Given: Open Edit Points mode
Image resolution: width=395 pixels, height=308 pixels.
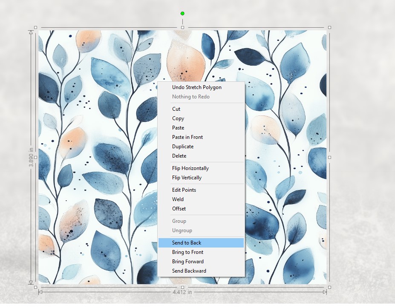Looking at the screenshot, I should coord(184,190).
